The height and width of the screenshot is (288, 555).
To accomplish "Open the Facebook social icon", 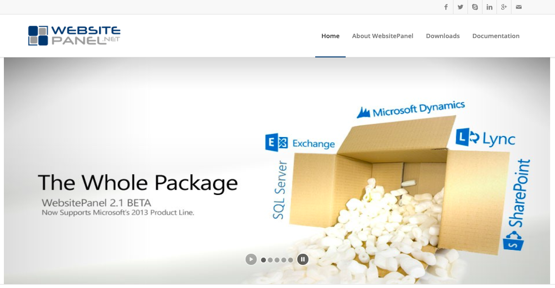I will click(446, 7).
